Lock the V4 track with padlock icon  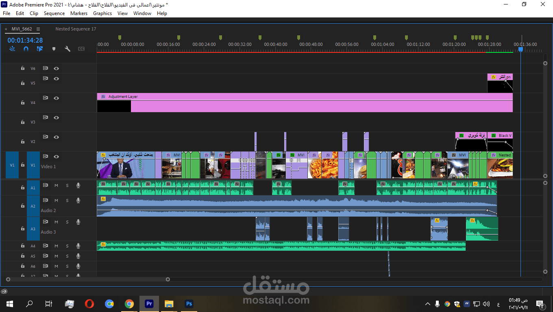(x=23, y=103)
